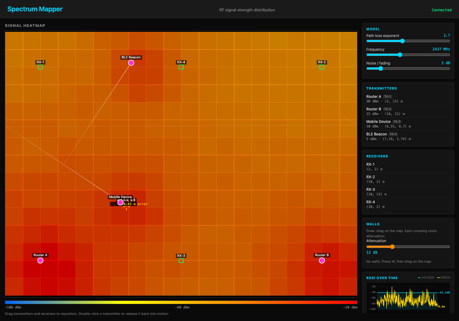
Task: Click the Mobile Device row in Transmitters
Action: click(408, 124)
